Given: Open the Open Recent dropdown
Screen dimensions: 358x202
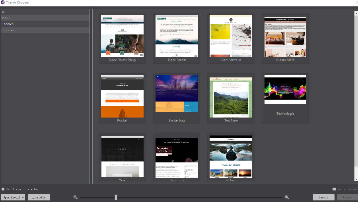Looking at the screenshot, I should (x=14, y=197).
